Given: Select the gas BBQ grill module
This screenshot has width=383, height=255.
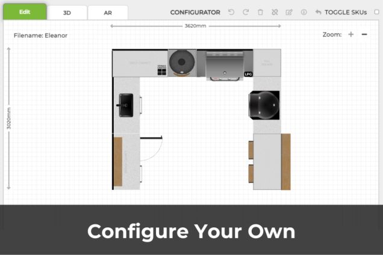Looking at the screenshot, I should [x=224, y=63].
